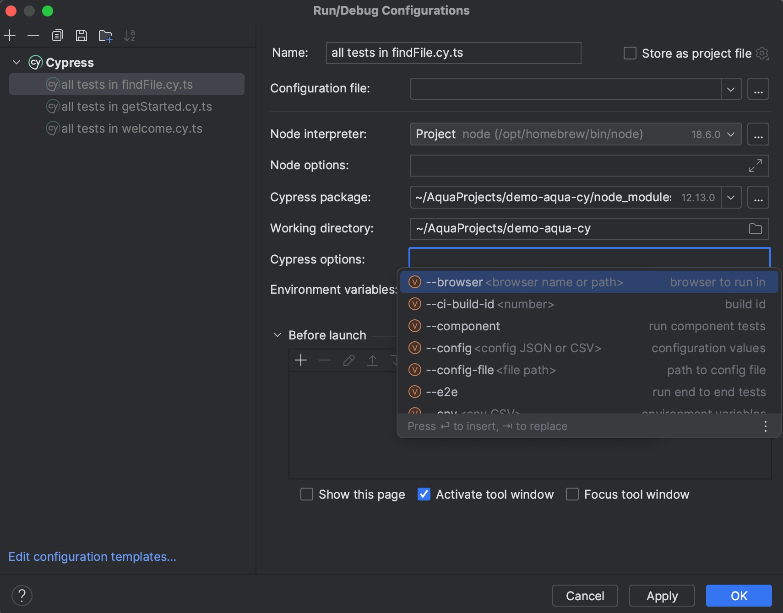Pick the --config-file suggestion

coord(589,370)
